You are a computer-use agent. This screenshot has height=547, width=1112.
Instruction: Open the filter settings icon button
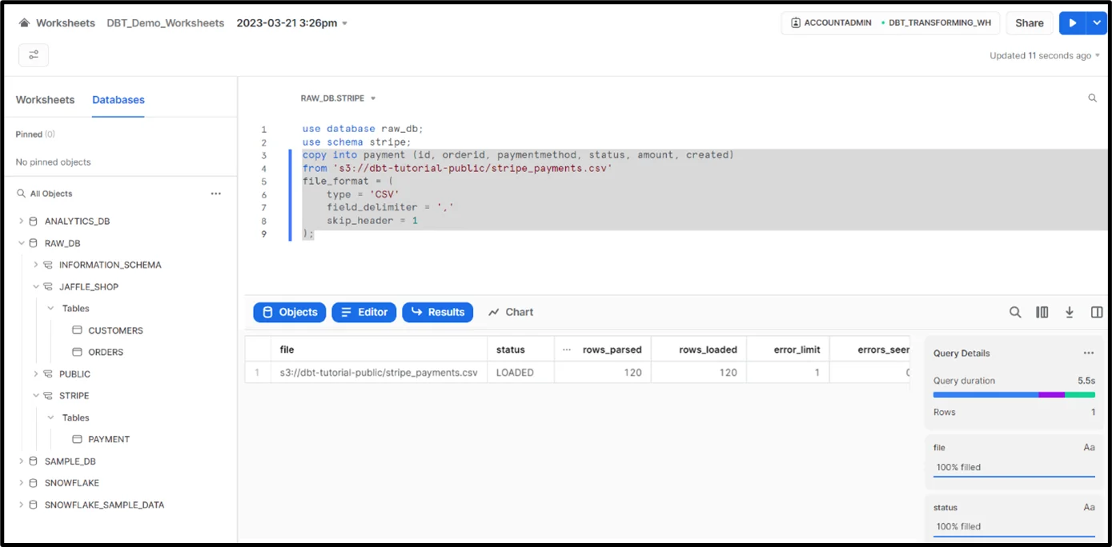point(34,55)
